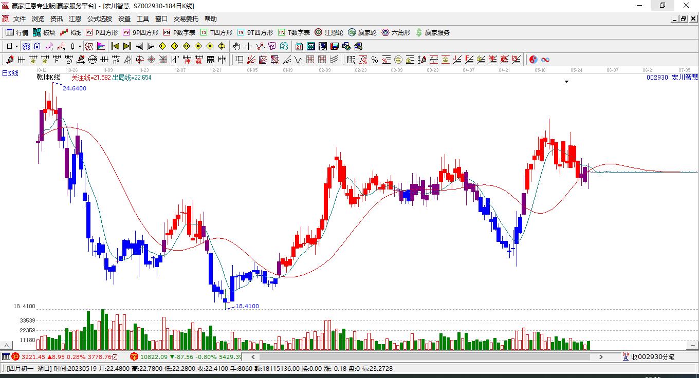Open the 行情 quotes view
Image resolution: width=699 pixels, height=378 pixels.
coord(16,32)
